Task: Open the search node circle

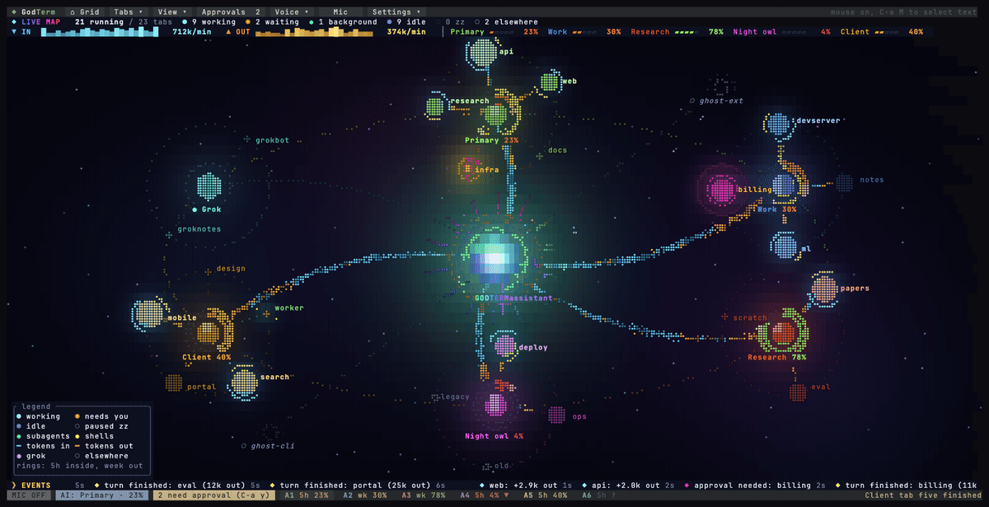Action: [244, 383]
